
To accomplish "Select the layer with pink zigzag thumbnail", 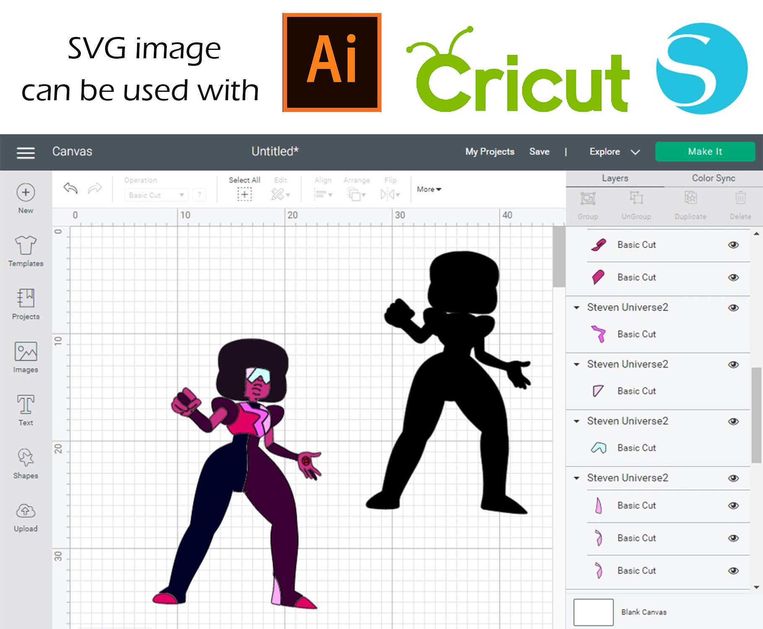I will click(658, 334).
